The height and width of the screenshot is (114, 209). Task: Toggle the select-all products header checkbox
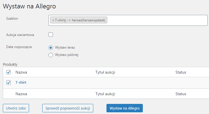tap(8, 72)
